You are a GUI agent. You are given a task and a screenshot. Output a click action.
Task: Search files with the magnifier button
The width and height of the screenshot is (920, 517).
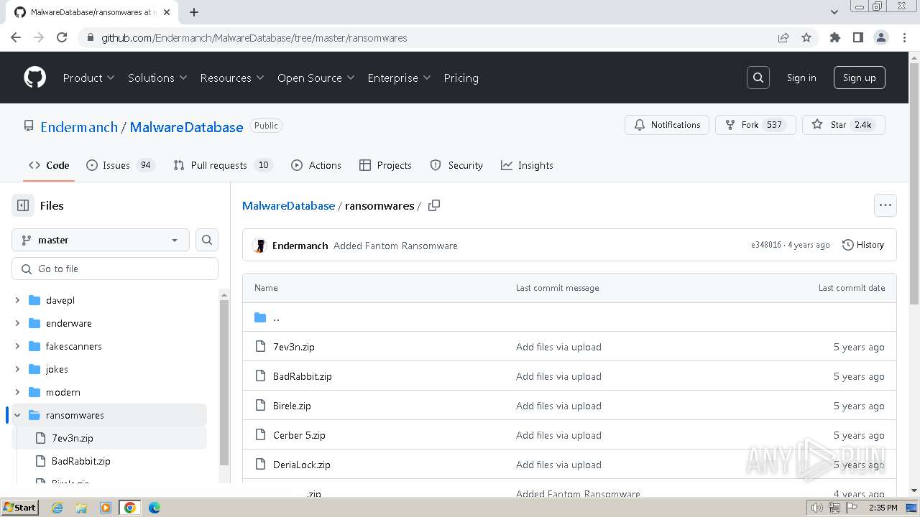207,240
